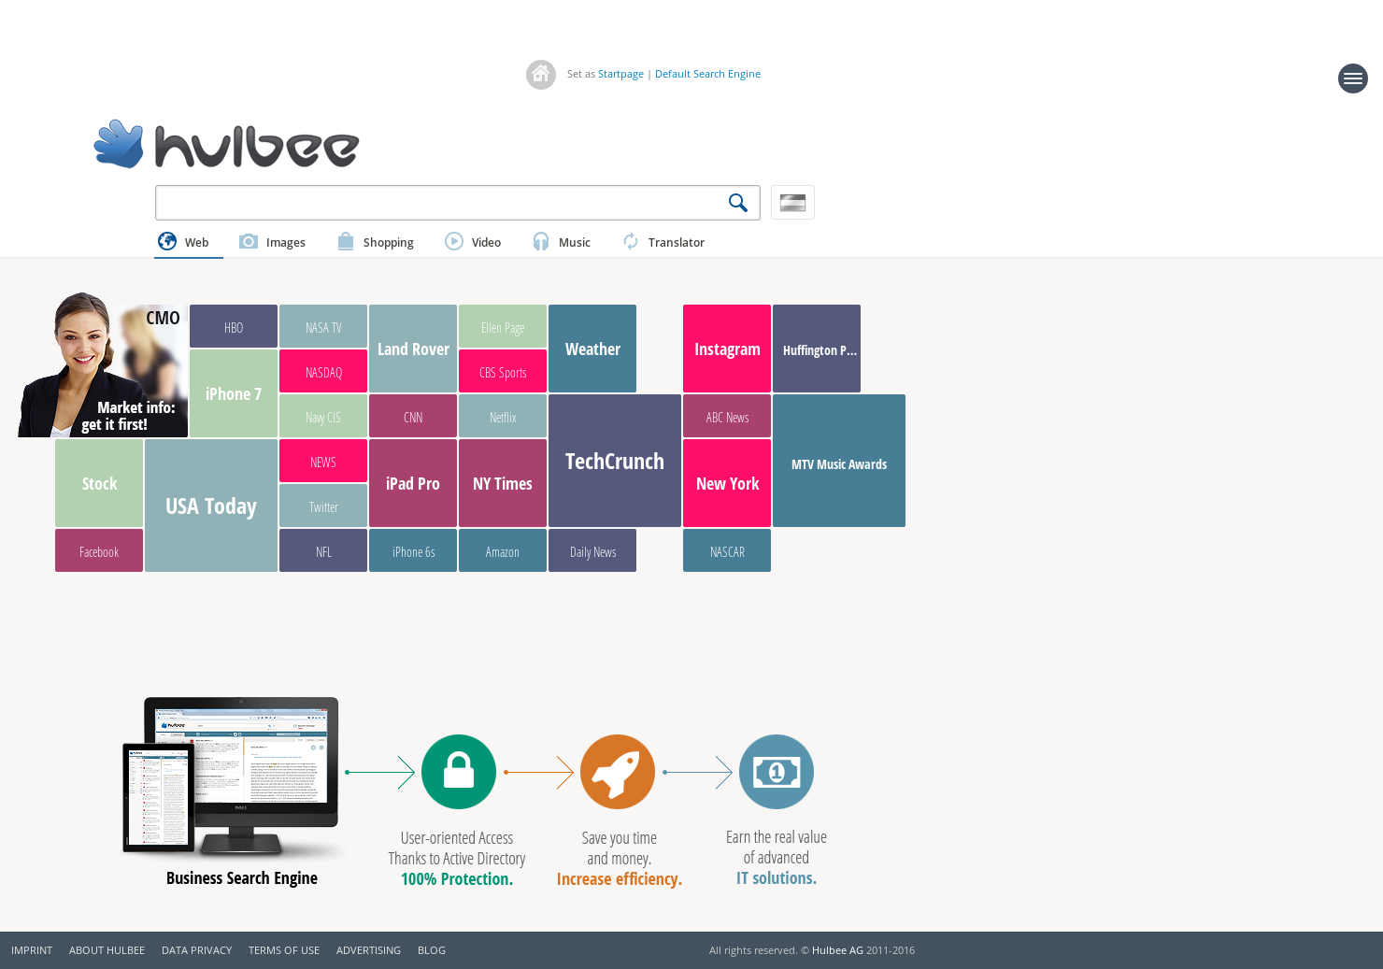Open the Terms of Use footer link
This screenshot has width=1383, height=969.
(284, 950)
